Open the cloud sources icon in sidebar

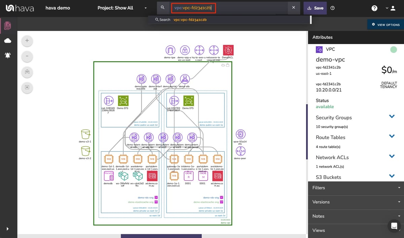(7, 40)
